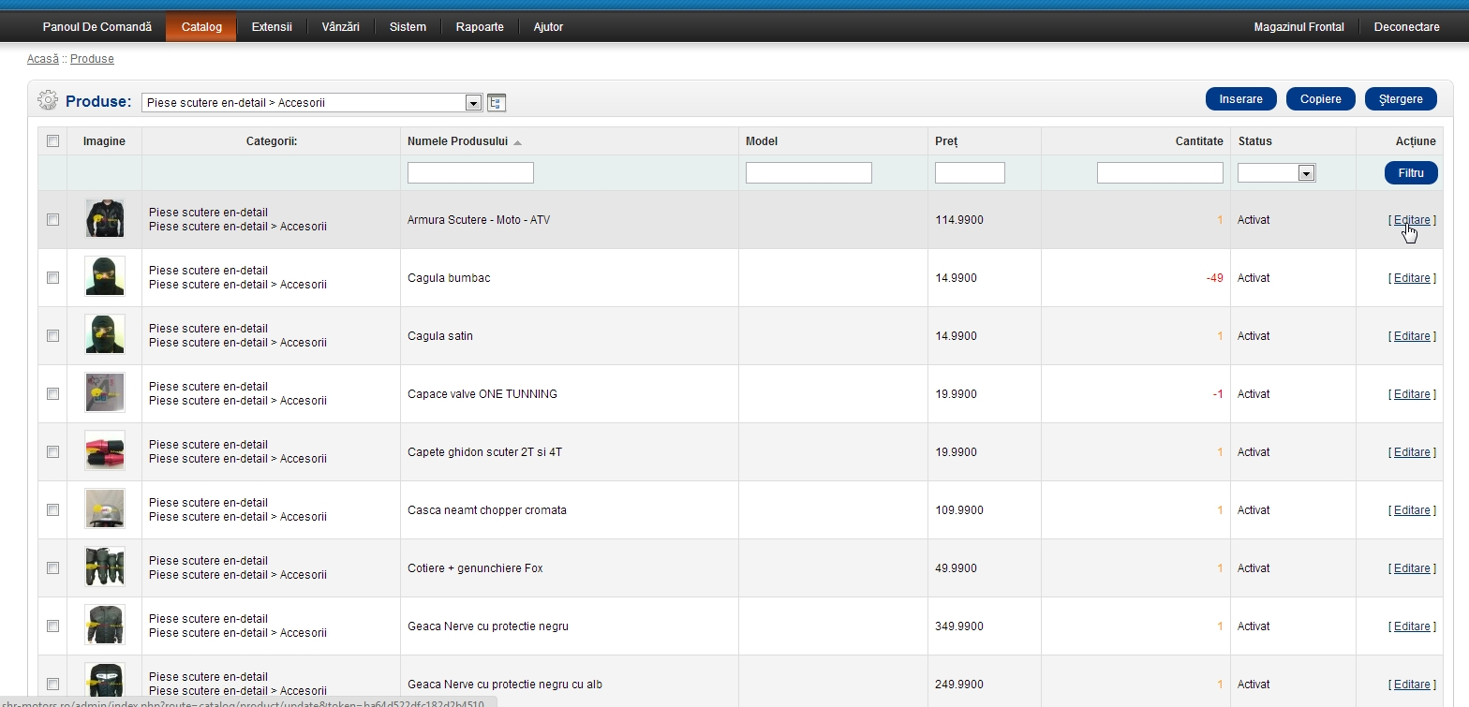Click the category tree icon beside the dropdown
Viewport: 1469px width, 707px height.
click(497, 102)
